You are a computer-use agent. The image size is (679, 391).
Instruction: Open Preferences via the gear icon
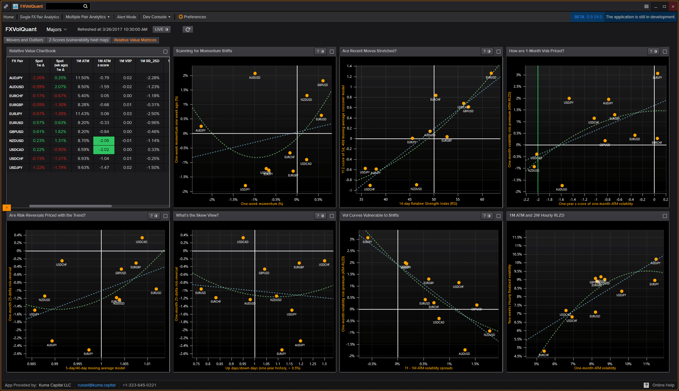tap(180, 17)
